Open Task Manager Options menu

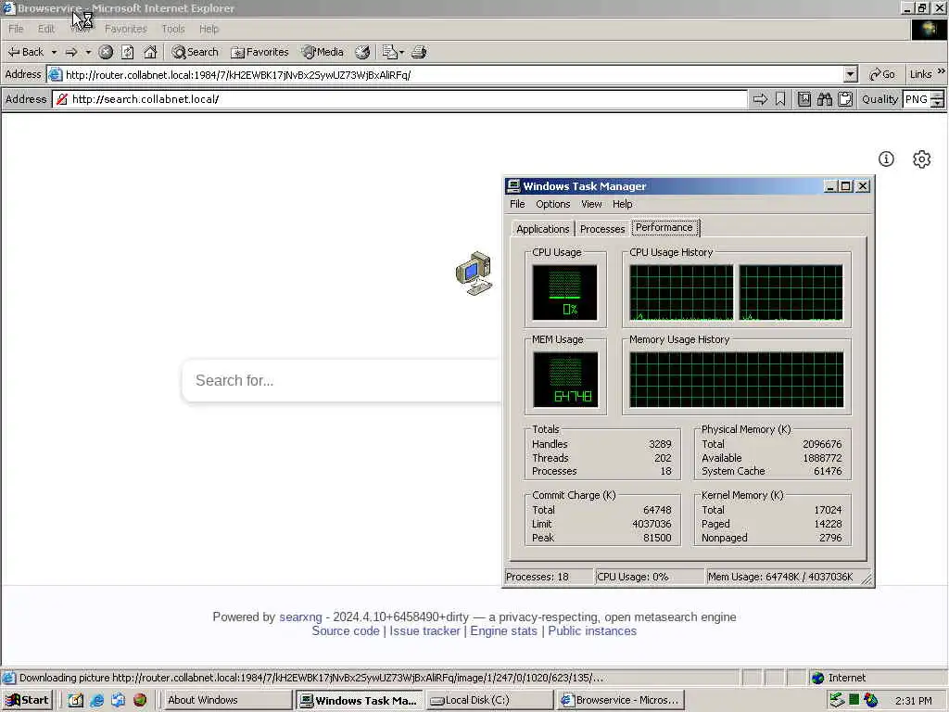(x=552, y=204)
